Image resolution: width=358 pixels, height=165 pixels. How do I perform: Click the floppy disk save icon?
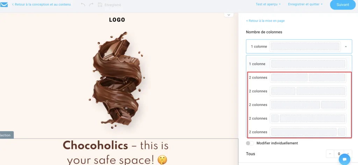100,5
